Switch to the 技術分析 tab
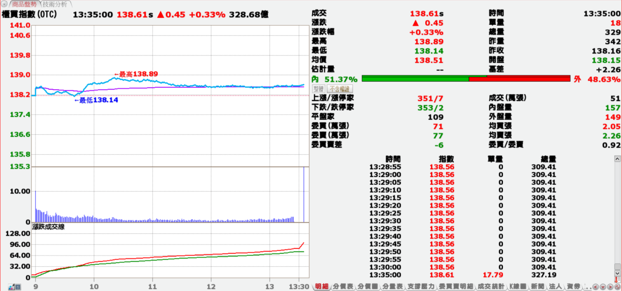 (x=54, y=4)
